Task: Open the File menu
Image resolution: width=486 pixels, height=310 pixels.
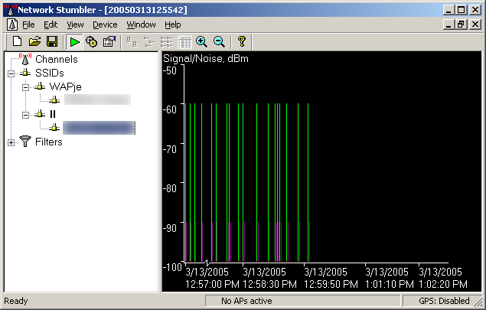Action: [28, 24]
